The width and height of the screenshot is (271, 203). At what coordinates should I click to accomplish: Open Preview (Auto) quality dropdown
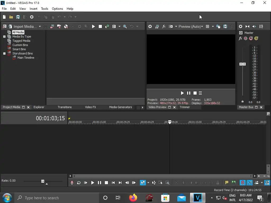pyautogui.click(x=191, y=26)
